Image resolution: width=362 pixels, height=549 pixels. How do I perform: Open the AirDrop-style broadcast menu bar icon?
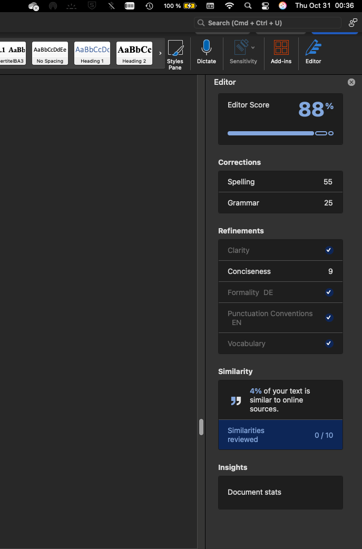pyautogui.click(x=53, y=6)
